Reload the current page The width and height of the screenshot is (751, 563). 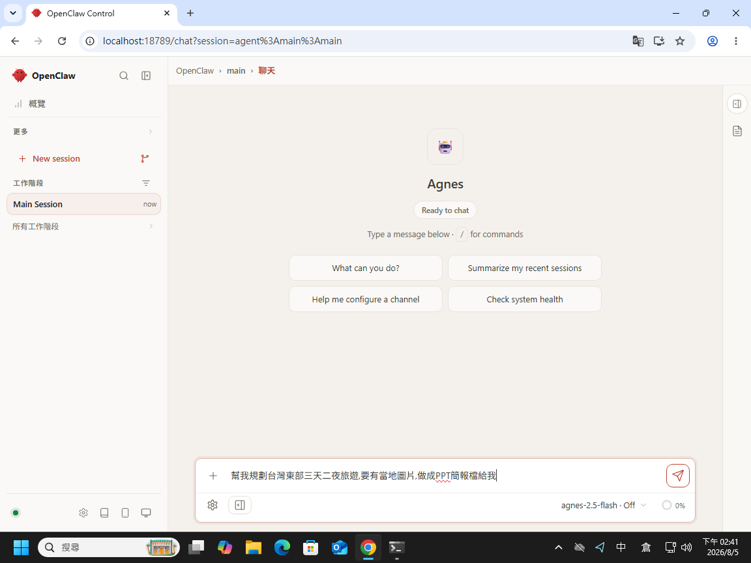(x=62, y=41)
